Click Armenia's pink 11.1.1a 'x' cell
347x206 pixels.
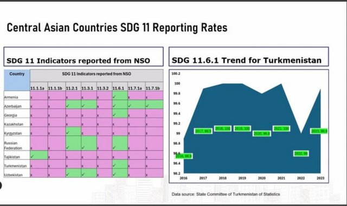coord(39,95)
